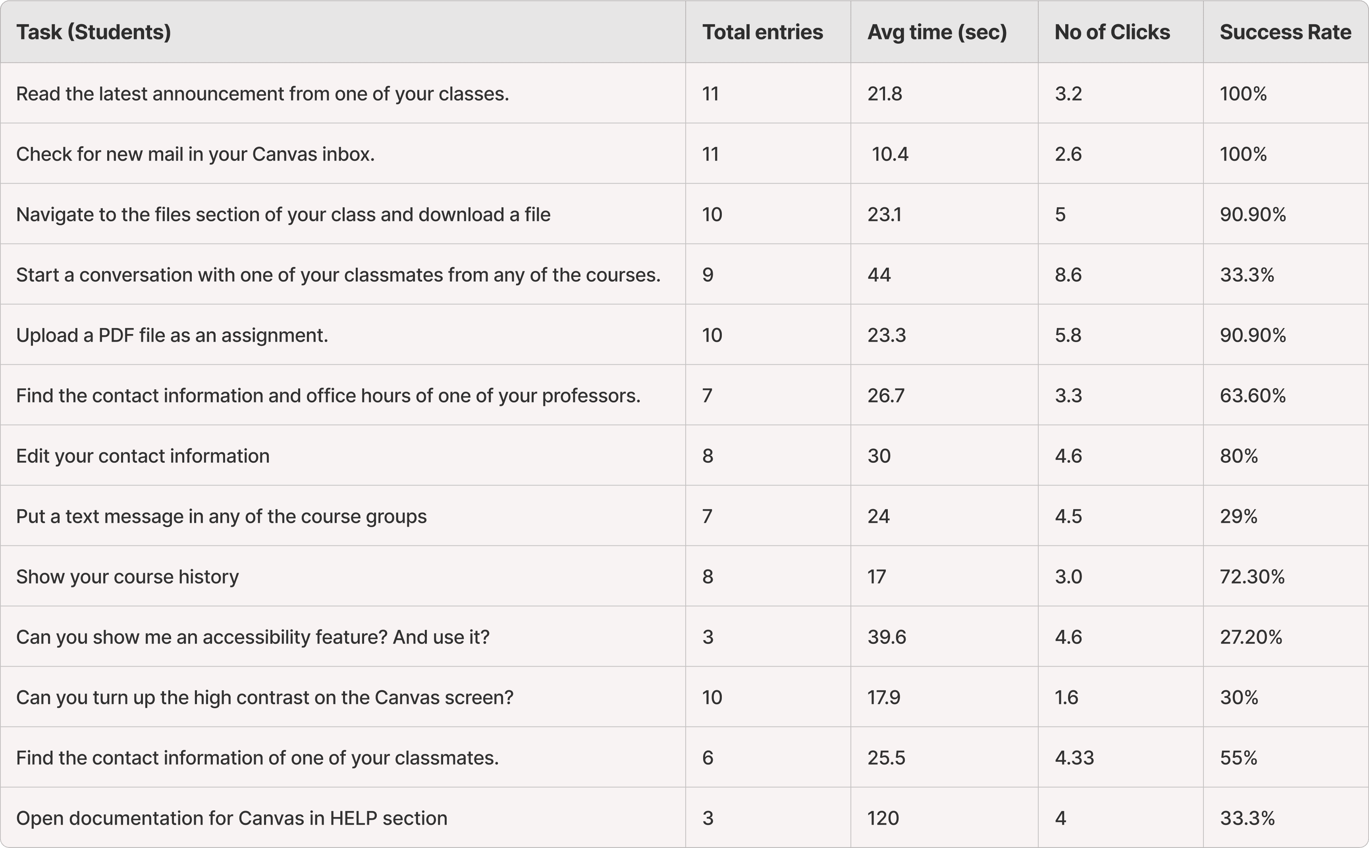Click the high contrast task cell
The width and height of the screenshot is (1369, 848).
[264, 697]
